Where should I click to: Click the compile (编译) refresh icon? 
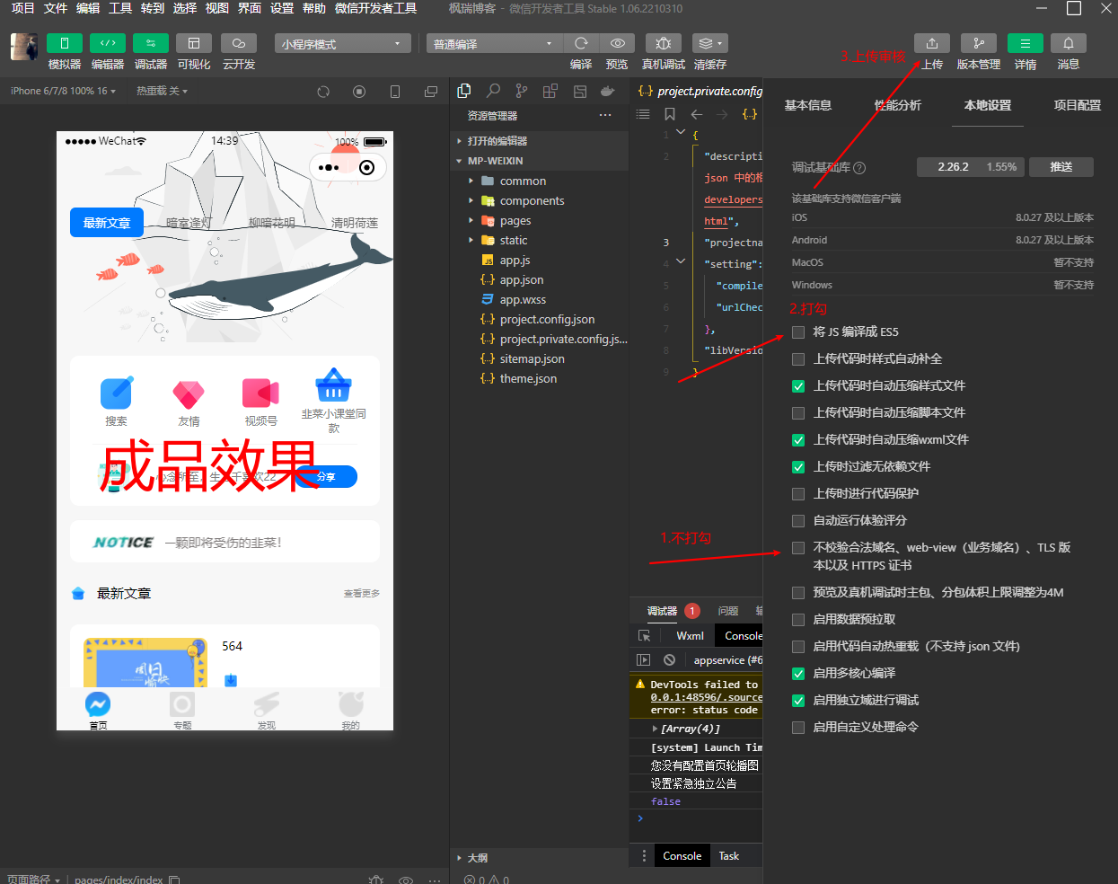(x=581, y=43)
